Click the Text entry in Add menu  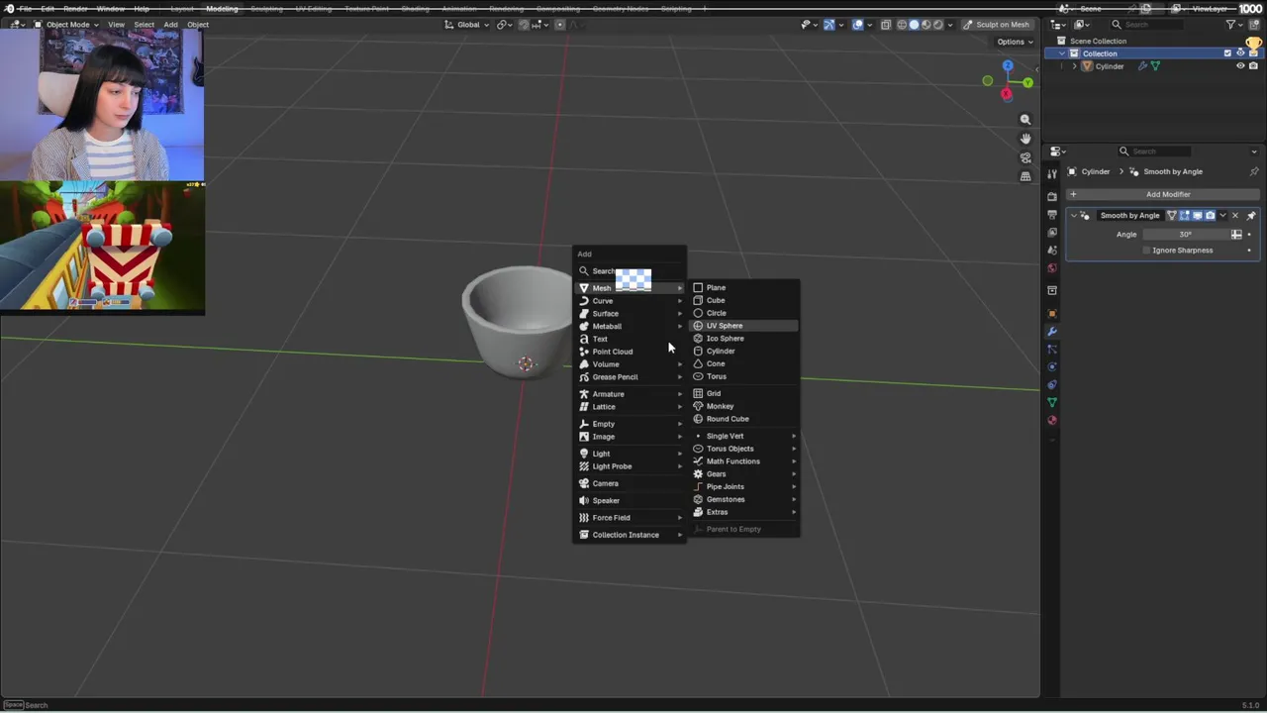[x=630, y=339]
